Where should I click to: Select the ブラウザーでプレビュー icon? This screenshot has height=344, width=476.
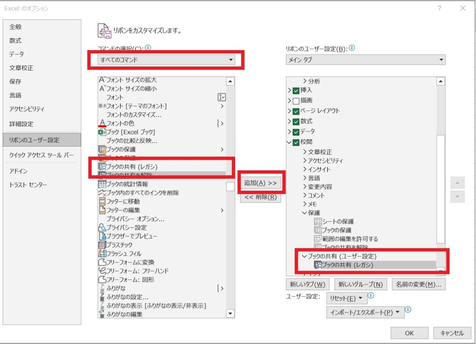point(102,236)
